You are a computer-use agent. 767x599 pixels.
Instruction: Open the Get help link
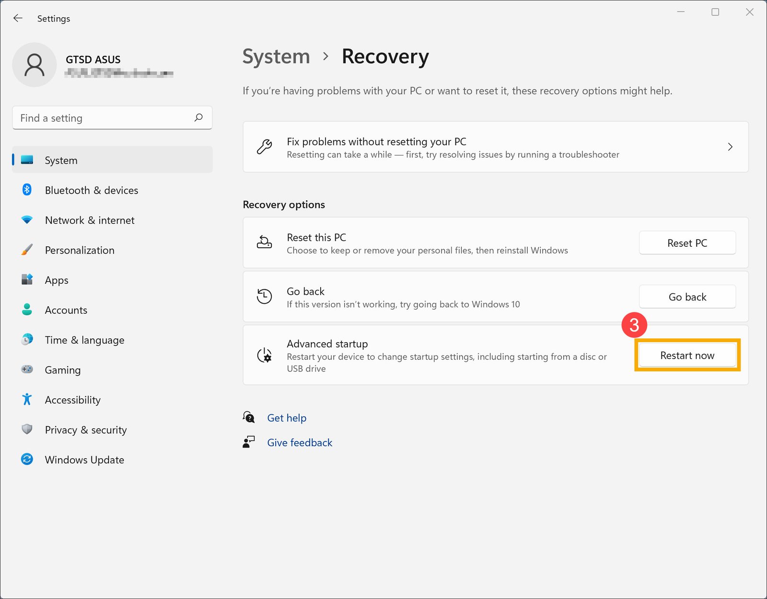pos(287,418)
